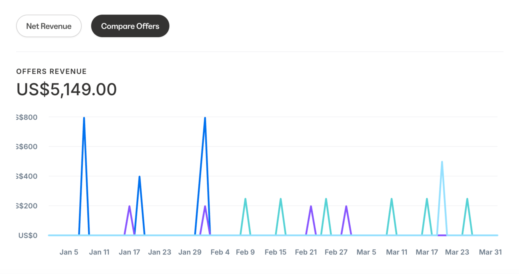Click the $600 y-axis label
Image resolution: width=519 pixels, height=274 pixels.
click(x=27, y=147)
